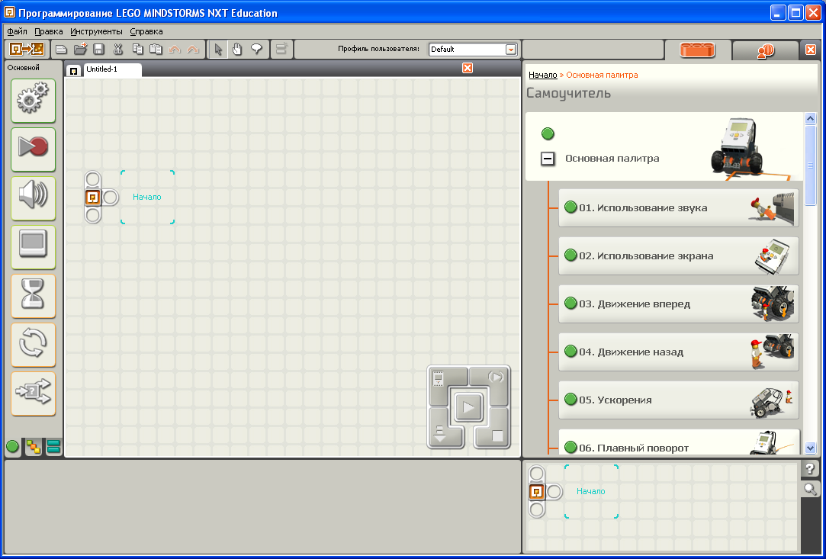This screenshot has width=826, height=559.
Task: Open lesson 04. Движение назад
Action: 679,352
